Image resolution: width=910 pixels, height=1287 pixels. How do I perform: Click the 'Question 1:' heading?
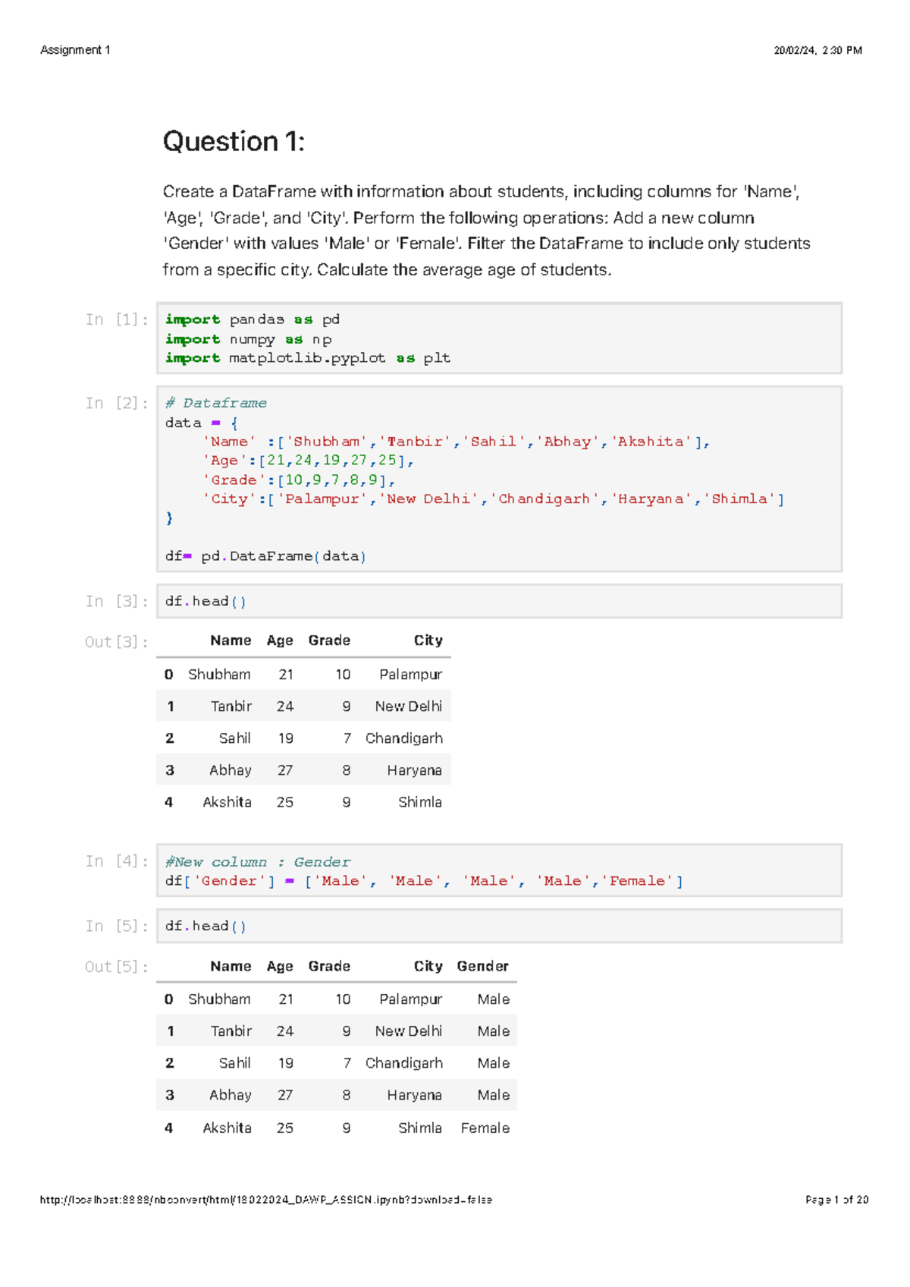pyautogui.click(x=234, y=142)
